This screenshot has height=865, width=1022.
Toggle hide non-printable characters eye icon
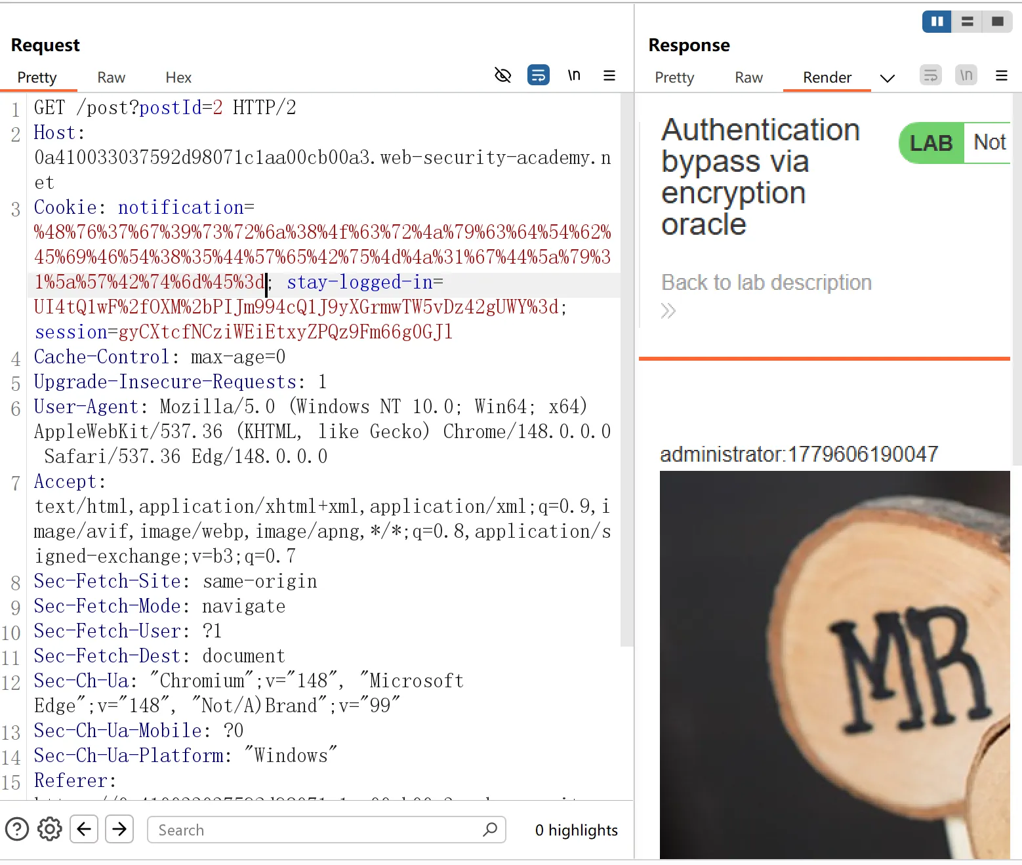click(502, 75)
